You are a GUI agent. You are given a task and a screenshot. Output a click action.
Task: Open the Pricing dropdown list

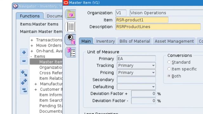pos(136,73)
